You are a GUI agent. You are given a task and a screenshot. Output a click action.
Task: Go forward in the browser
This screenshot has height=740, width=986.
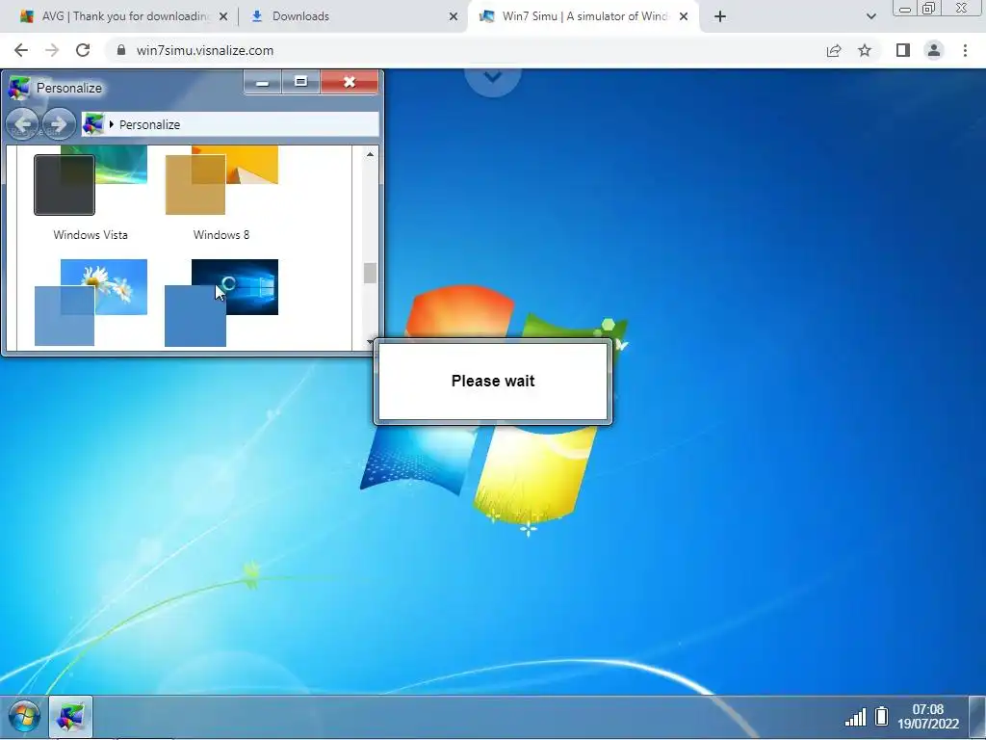(x=52, y=50)
